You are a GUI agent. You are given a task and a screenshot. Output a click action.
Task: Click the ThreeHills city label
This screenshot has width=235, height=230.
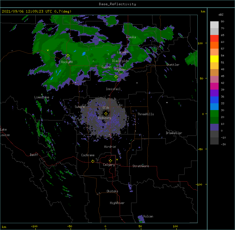tap(146, 114)
